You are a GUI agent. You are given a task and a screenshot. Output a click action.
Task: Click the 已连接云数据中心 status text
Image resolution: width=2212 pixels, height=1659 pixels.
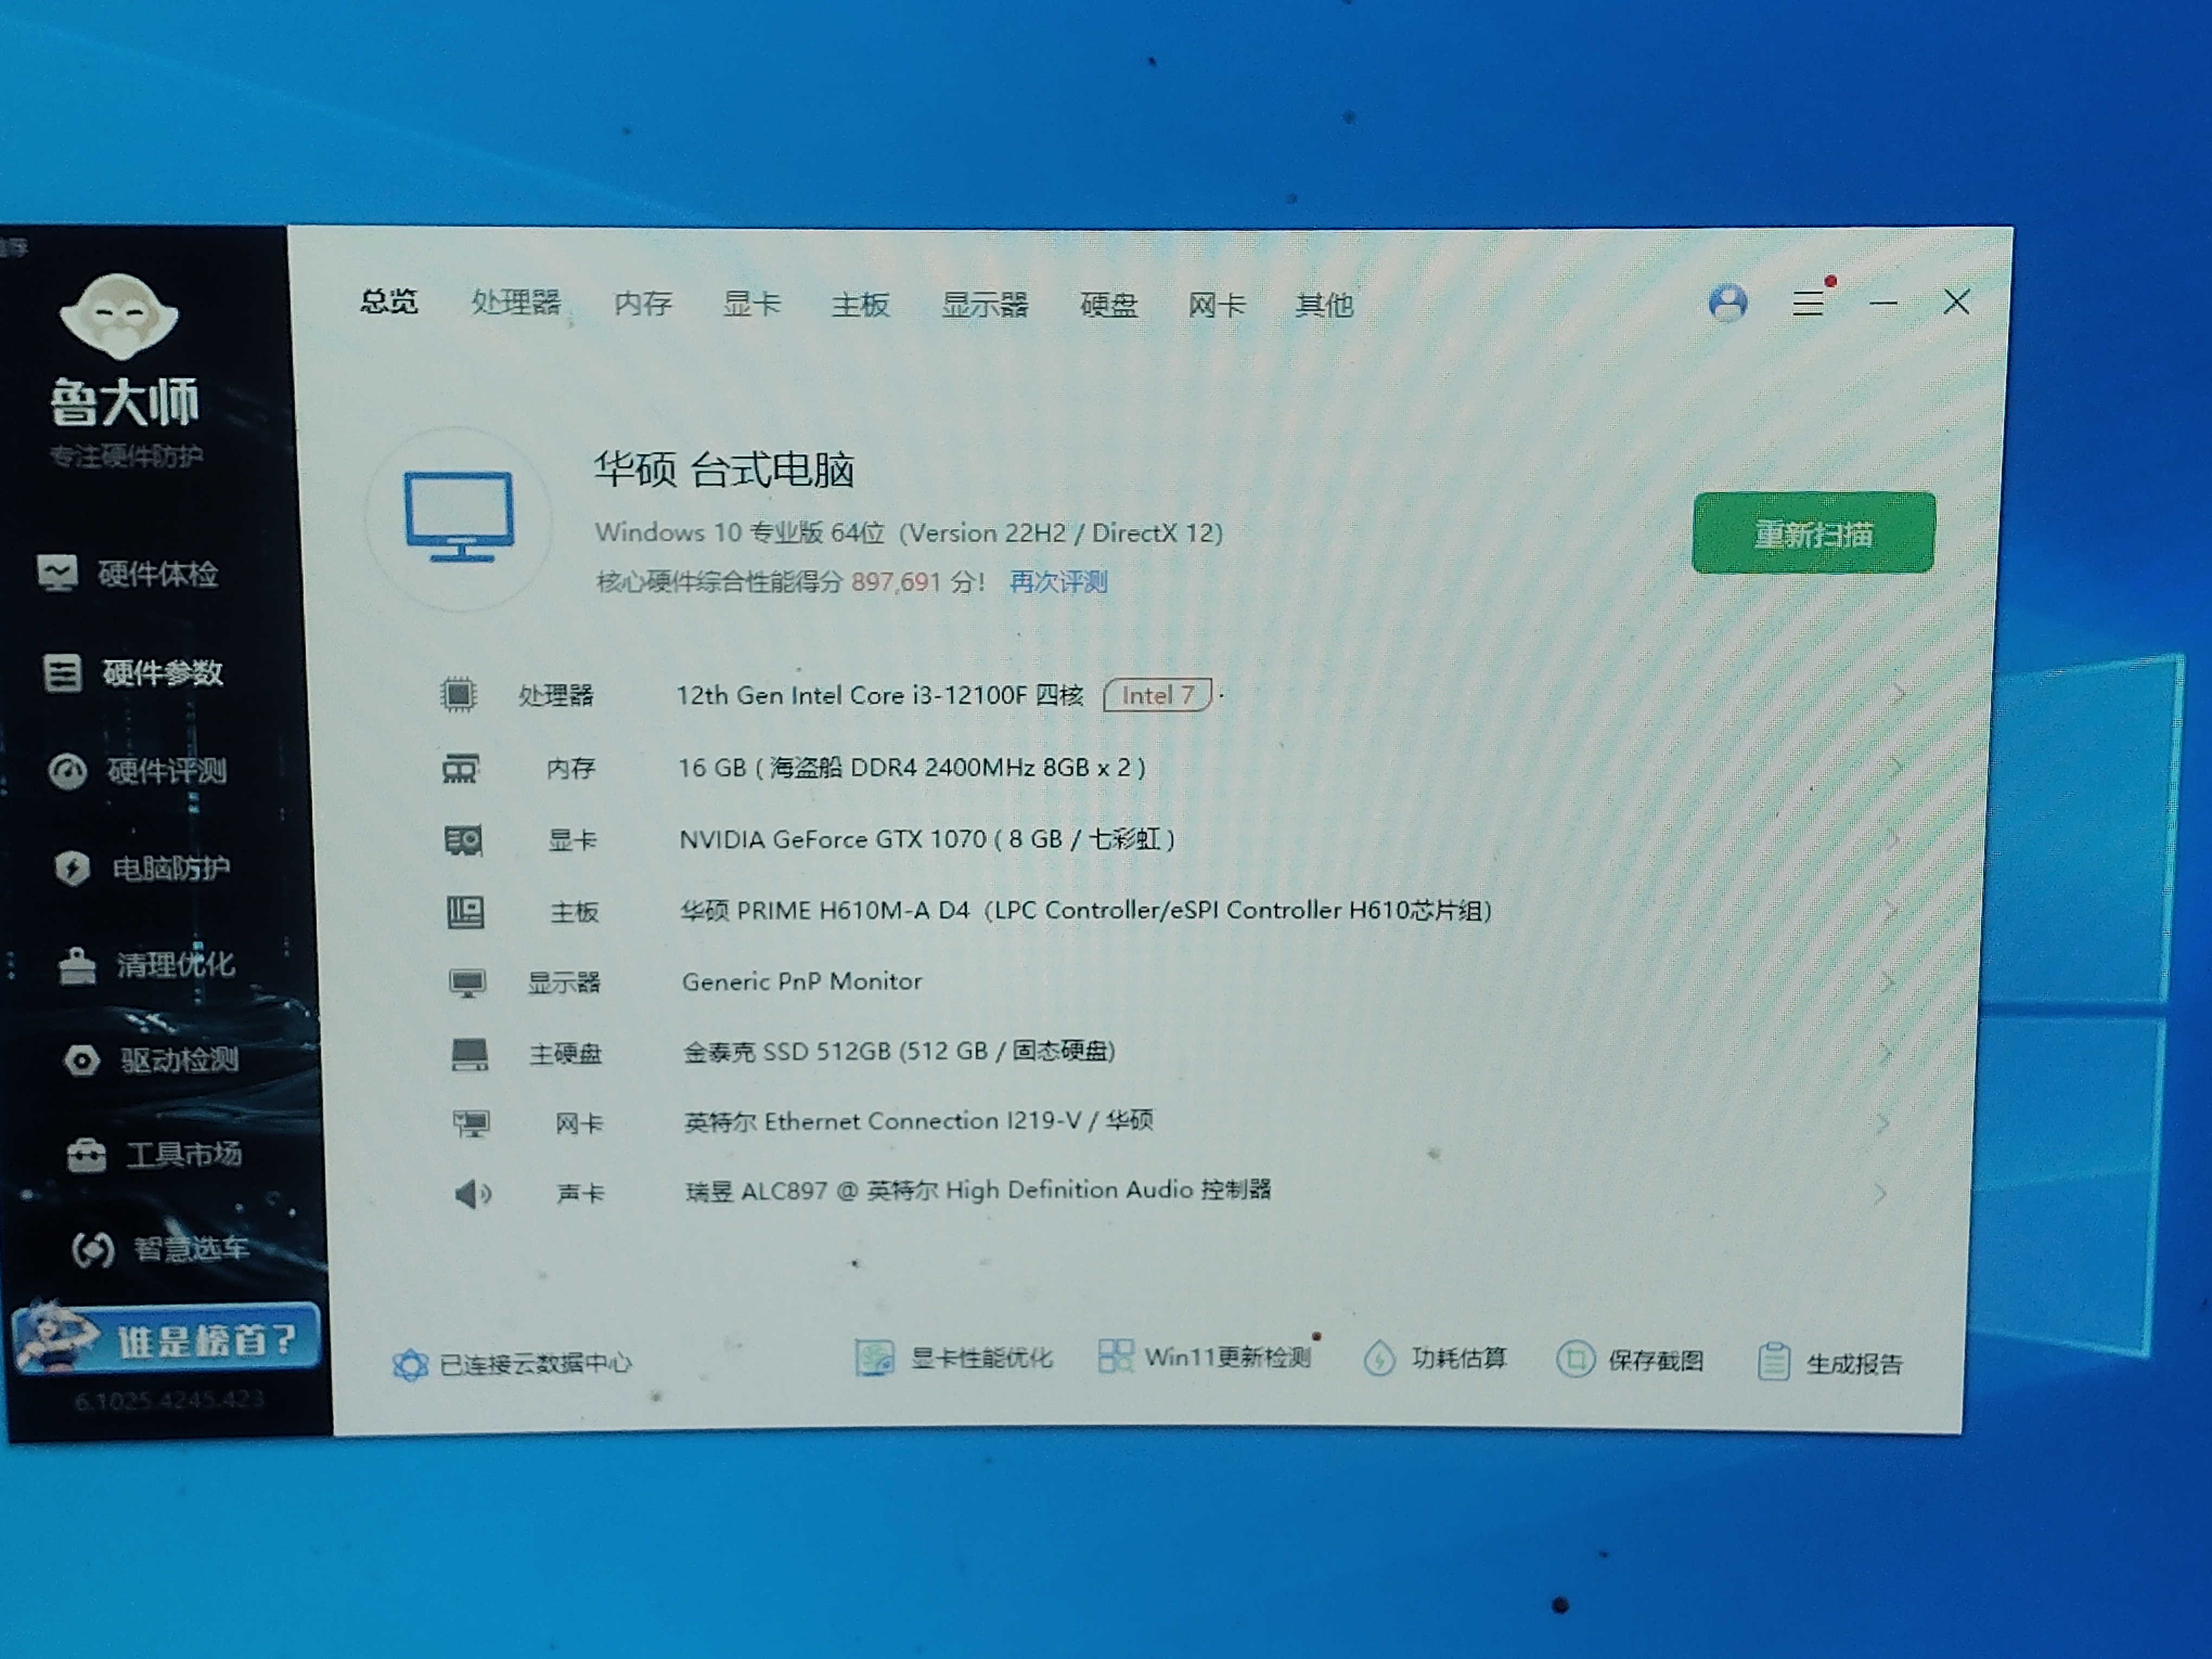tap(536, 1364)
